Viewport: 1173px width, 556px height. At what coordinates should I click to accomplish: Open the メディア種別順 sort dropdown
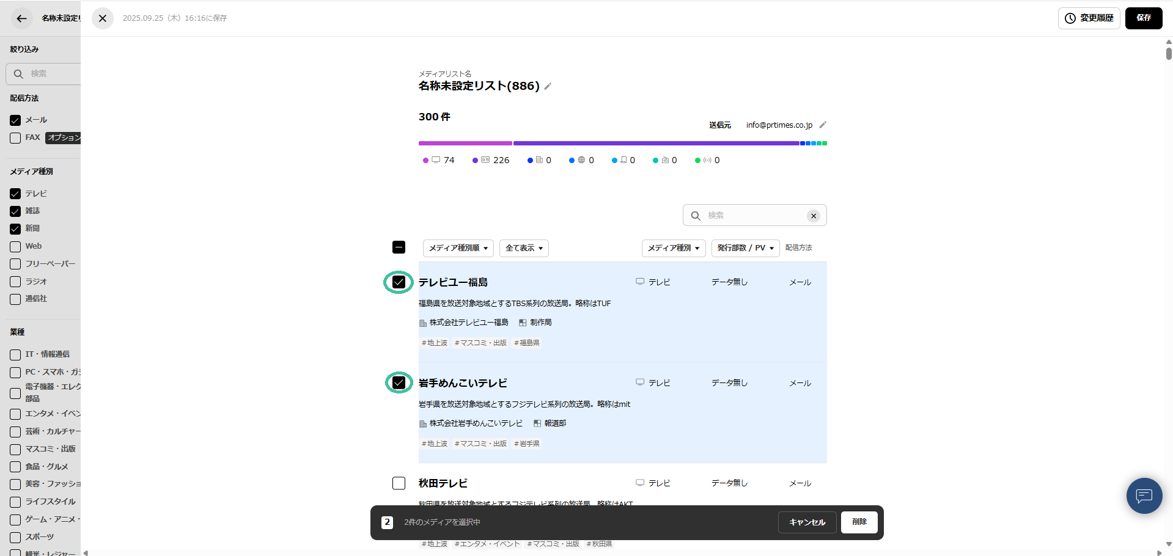tap(458, 248)
